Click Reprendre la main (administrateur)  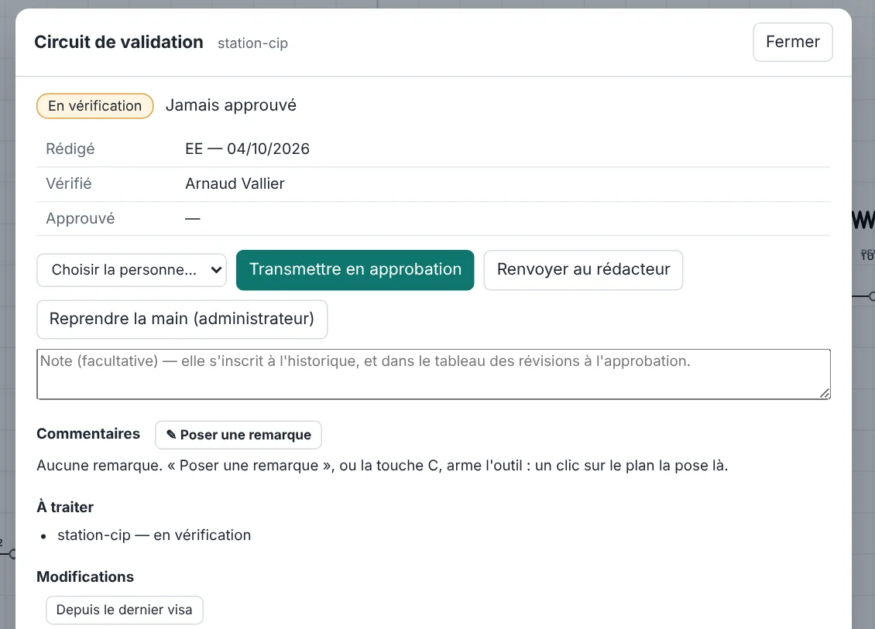tap(182, 319)
